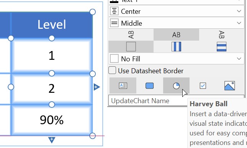Insert a picture cell content icon
This screenshot has height=148, width=247.
click(x=229, y=86)
